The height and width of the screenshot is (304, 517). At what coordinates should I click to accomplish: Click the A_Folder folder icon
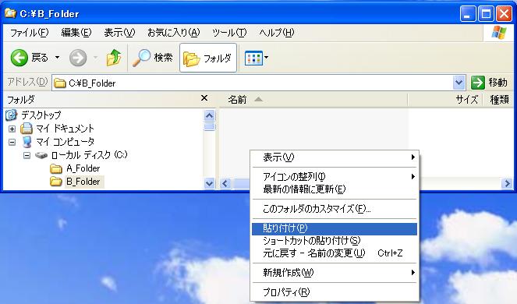coord(56,169)
